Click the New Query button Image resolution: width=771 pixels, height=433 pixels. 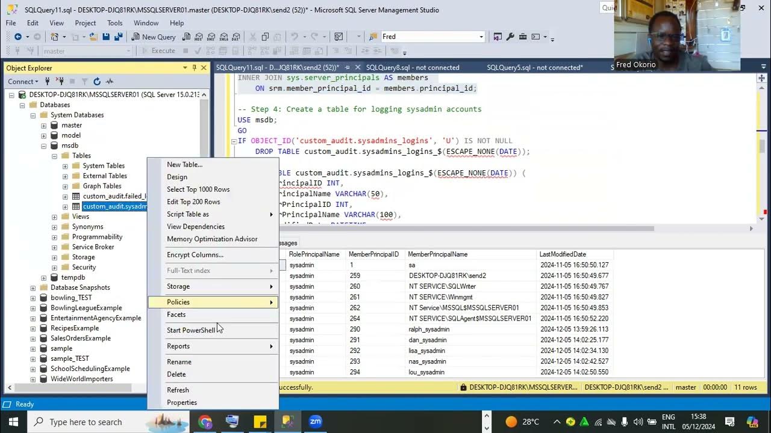(x=152, y=37)
